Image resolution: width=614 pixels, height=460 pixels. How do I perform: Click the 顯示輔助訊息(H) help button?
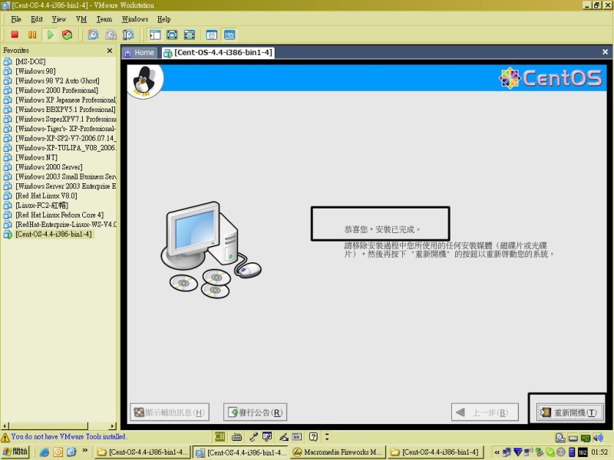pos(170,412)
